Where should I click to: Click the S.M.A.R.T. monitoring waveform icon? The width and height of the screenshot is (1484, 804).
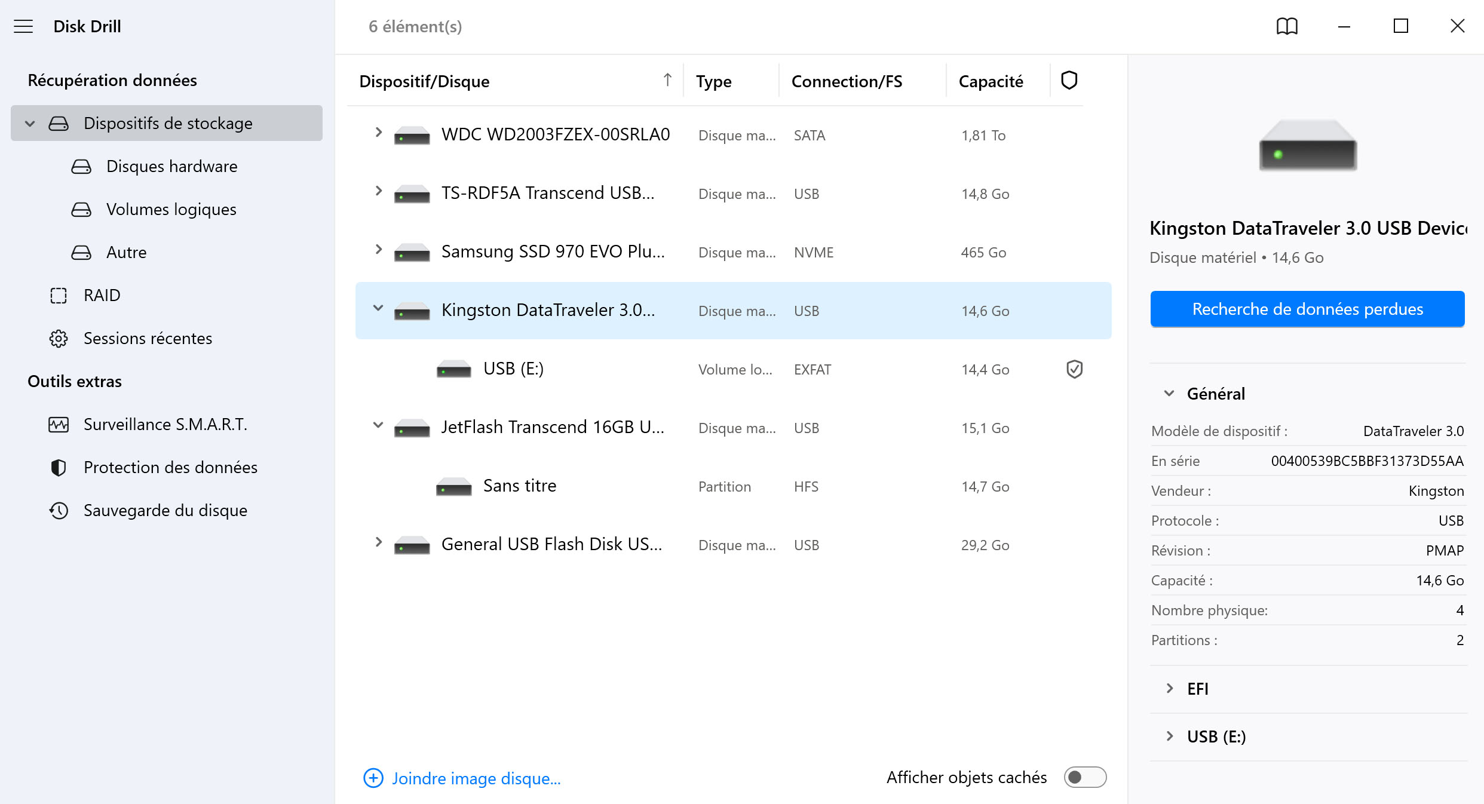pyautogui.click(x=59, y=424)
